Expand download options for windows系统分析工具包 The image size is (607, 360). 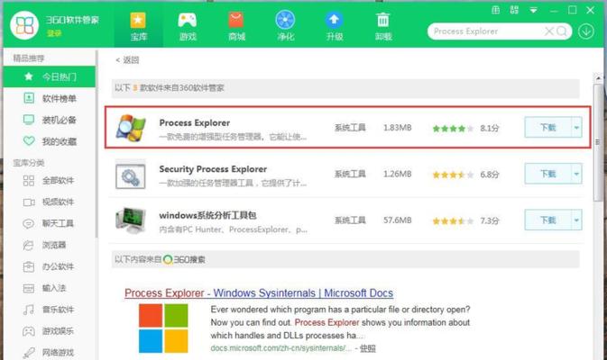point(577,220)
